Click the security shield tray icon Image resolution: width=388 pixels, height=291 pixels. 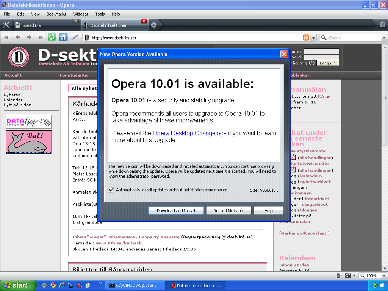click(375, 285)
